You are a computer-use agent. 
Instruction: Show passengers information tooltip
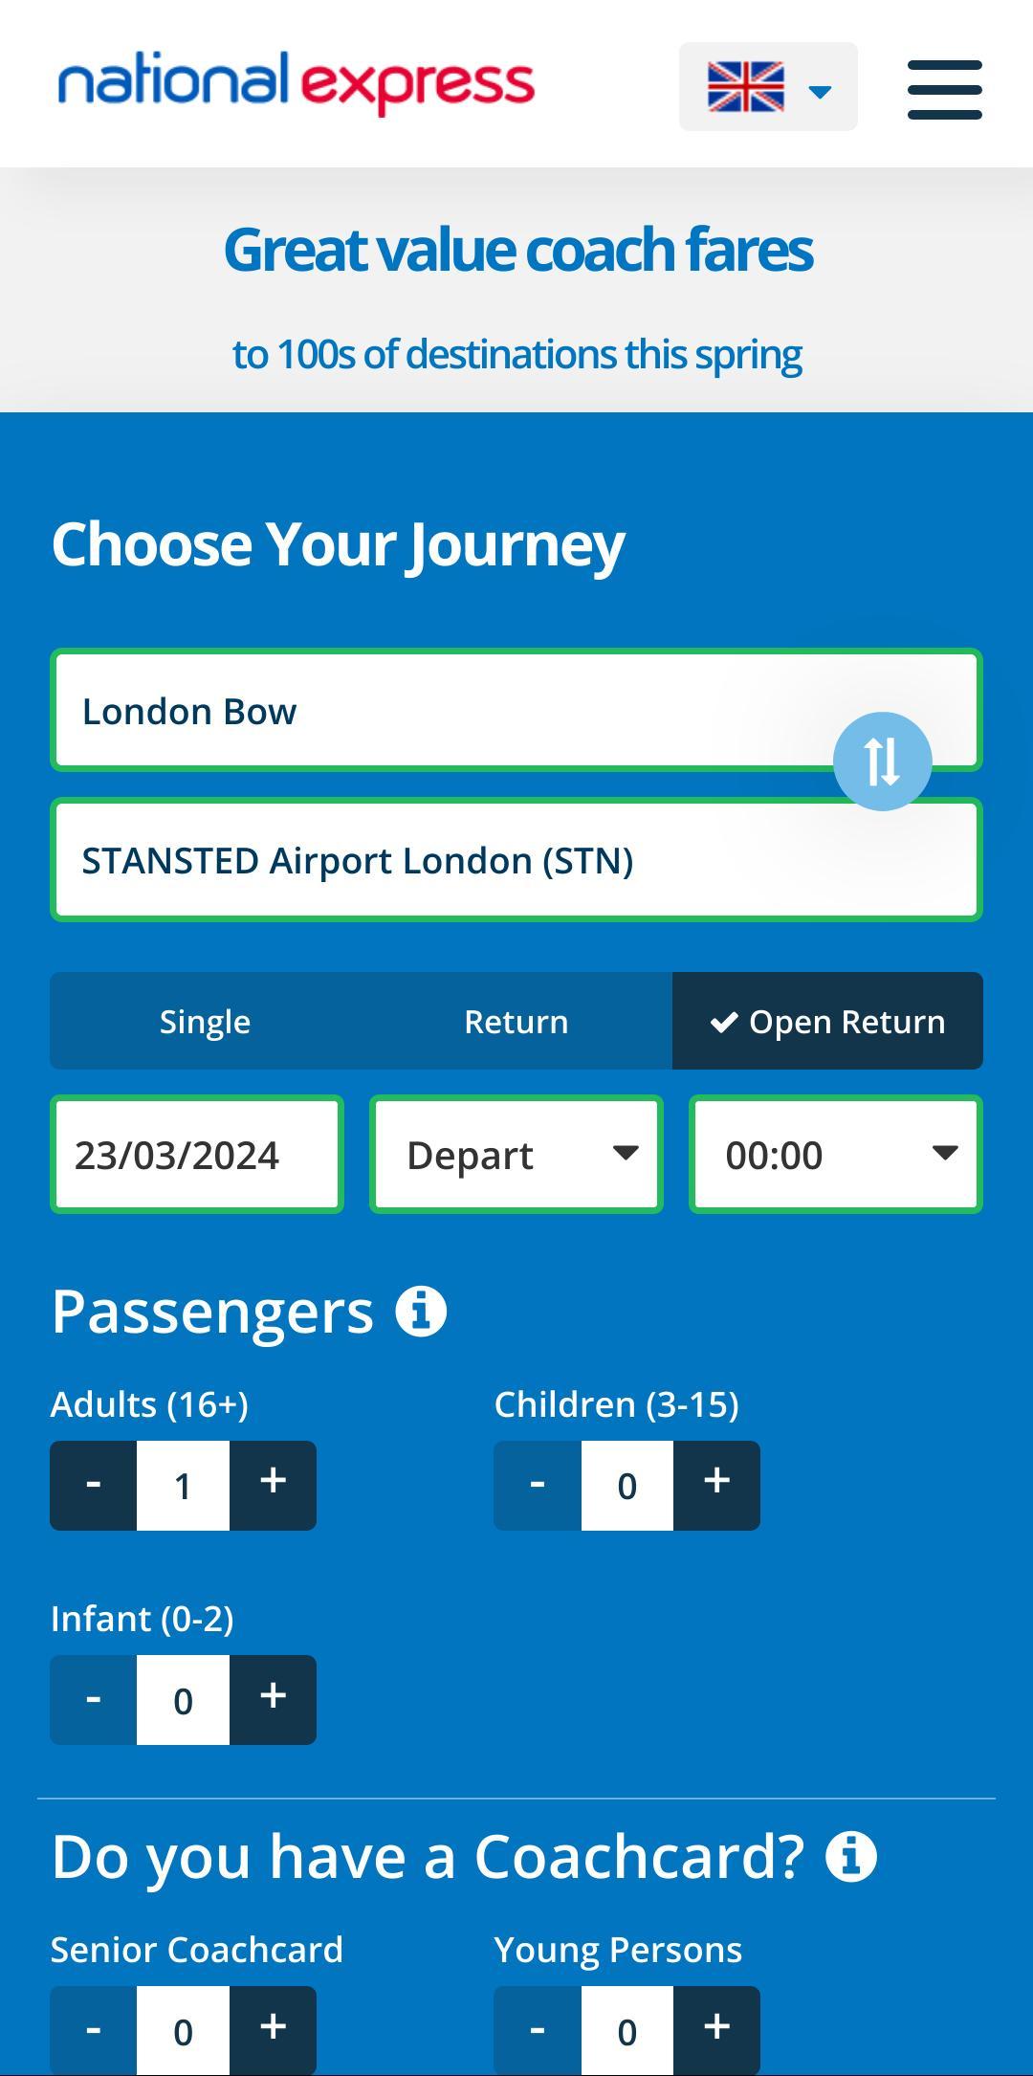421,1311
